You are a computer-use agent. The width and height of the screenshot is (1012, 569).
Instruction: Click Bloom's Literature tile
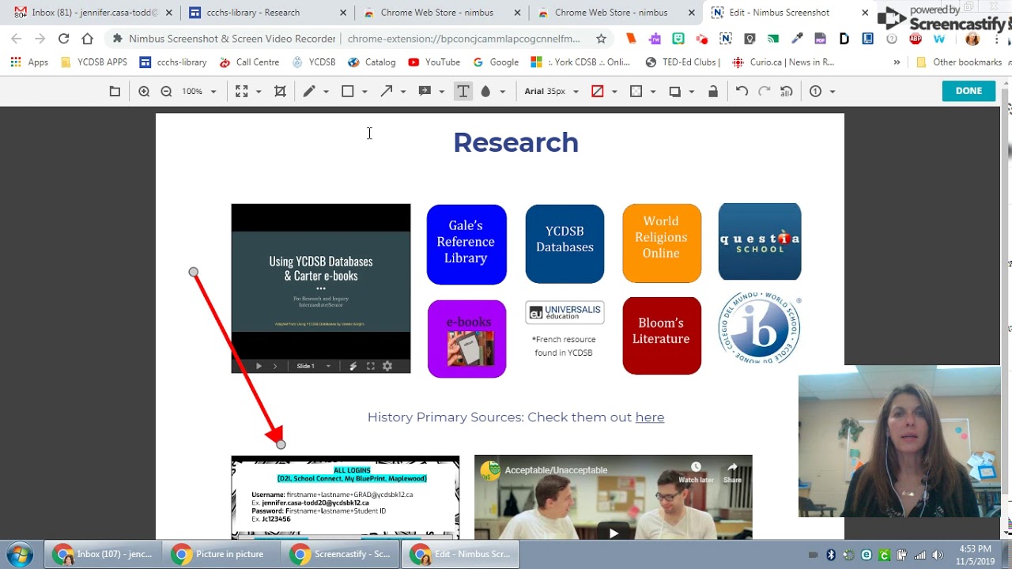pyautogui.click(x=662, y=335)
